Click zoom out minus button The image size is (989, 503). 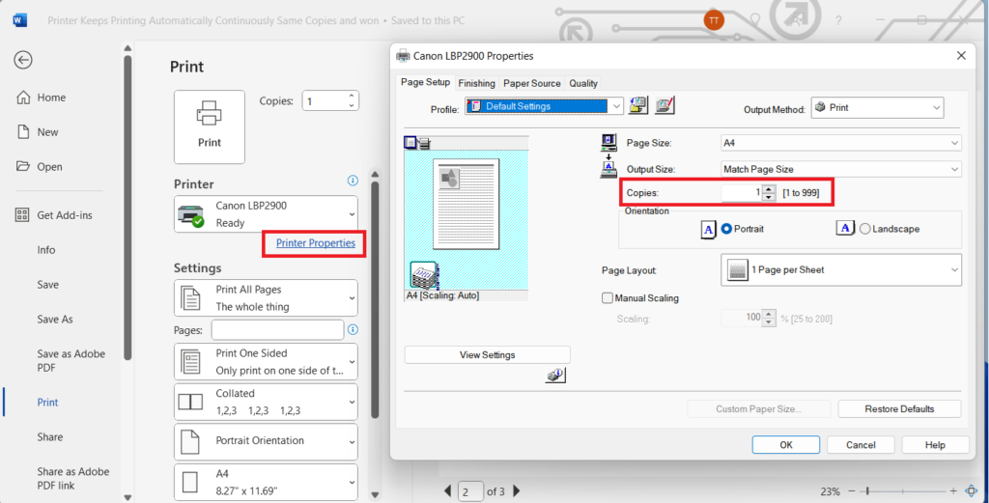(853, 491)
